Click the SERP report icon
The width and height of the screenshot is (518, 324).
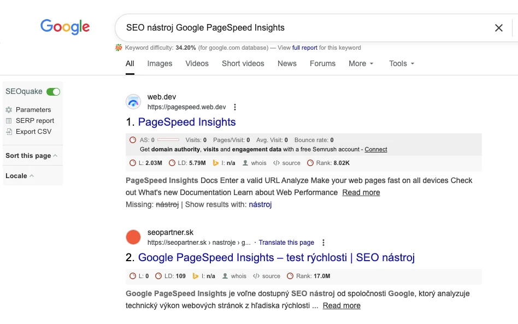coord(9,121)
